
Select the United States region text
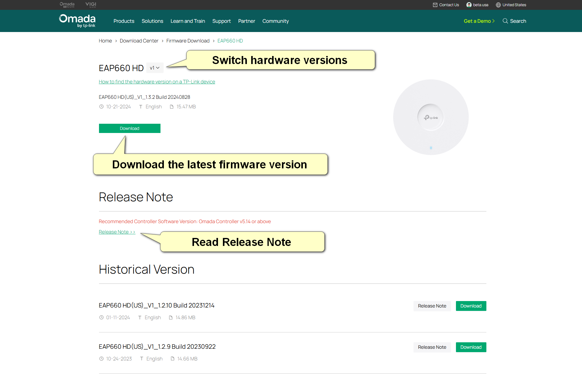[x=514, y=5]
